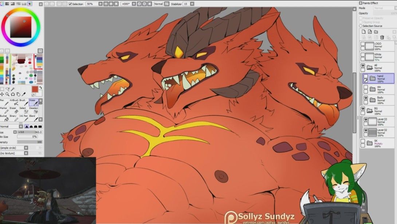The width and height of the screenshot is (397, 224).
Task: Hide the Body folder layer
Action: 366,98
